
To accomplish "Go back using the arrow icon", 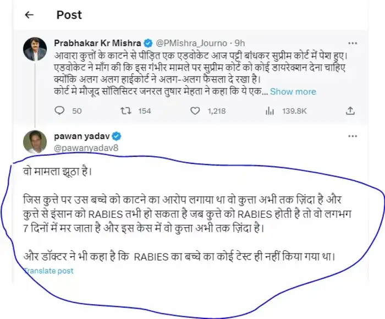I will tap(29, 15).
